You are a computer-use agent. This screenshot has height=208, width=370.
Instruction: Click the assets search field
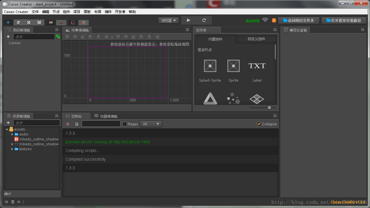pyautogui.click(x=37, y=123)
